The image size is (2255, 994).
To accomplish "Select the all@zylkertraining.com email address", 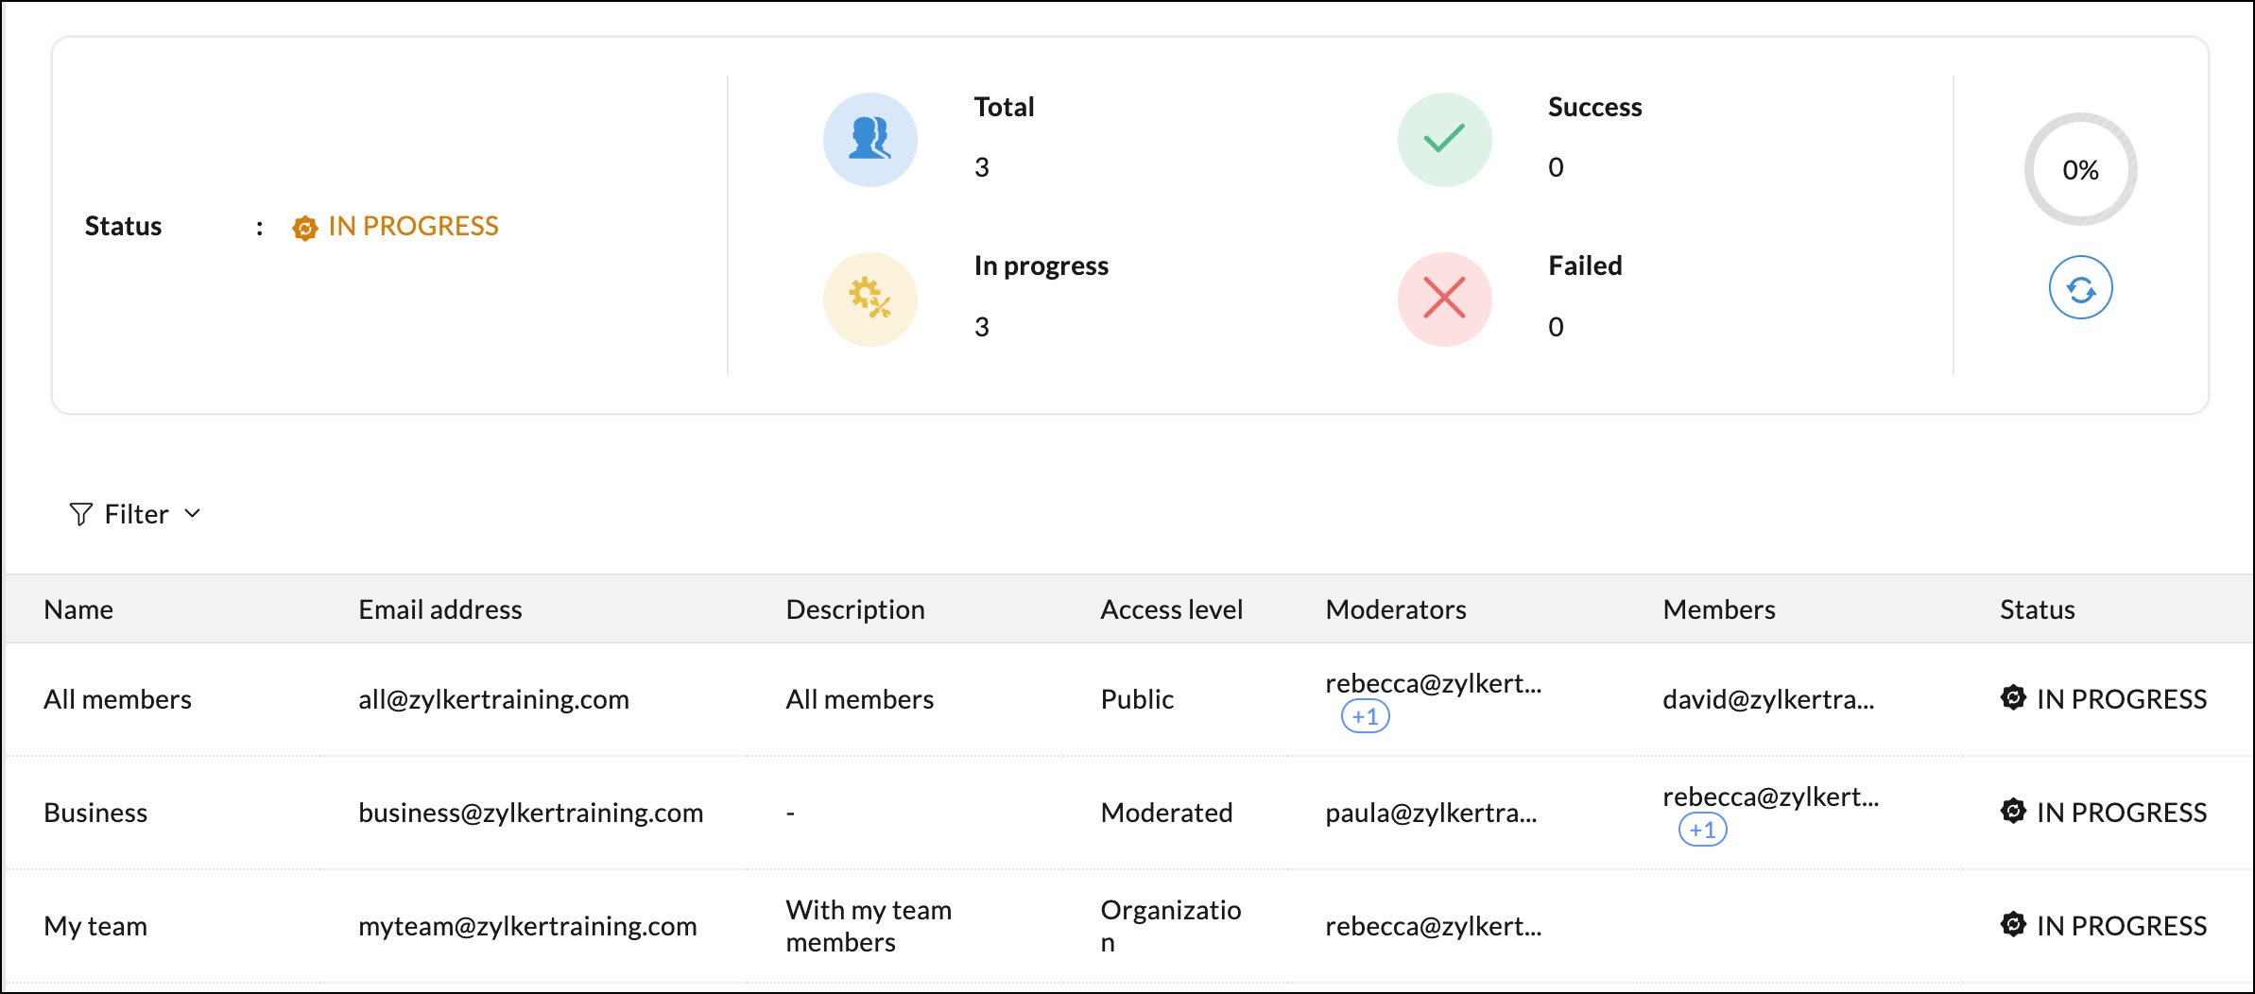I will [x=493, y=699].
